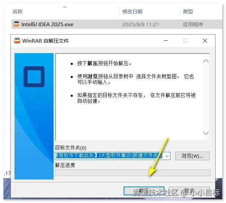
Task: Sort files by 类型 column header
Action: coord(188,11)
